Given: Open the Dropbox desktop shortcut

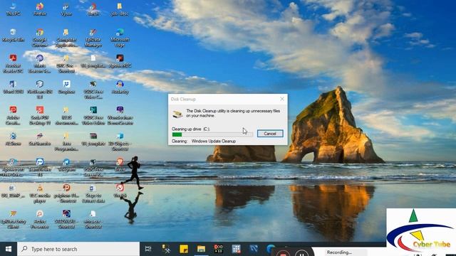Looking at the screenshot, I should (66, 87).
